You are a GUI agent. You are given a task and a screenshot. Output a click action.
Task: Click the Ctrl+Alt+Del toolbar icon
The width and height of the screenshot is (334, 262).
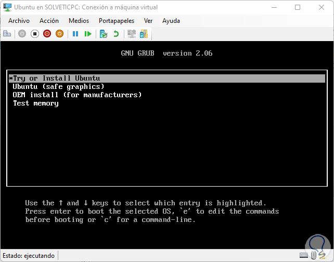point(7,34)
